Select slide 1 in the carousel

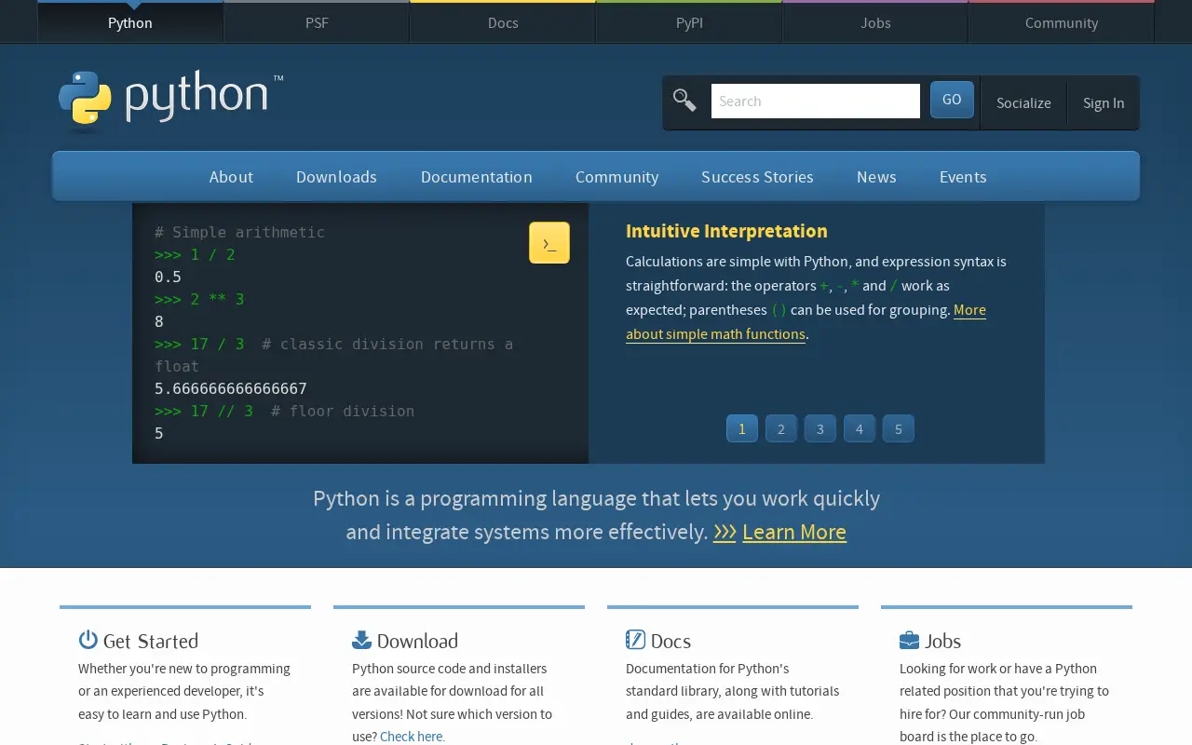(742, 428)
